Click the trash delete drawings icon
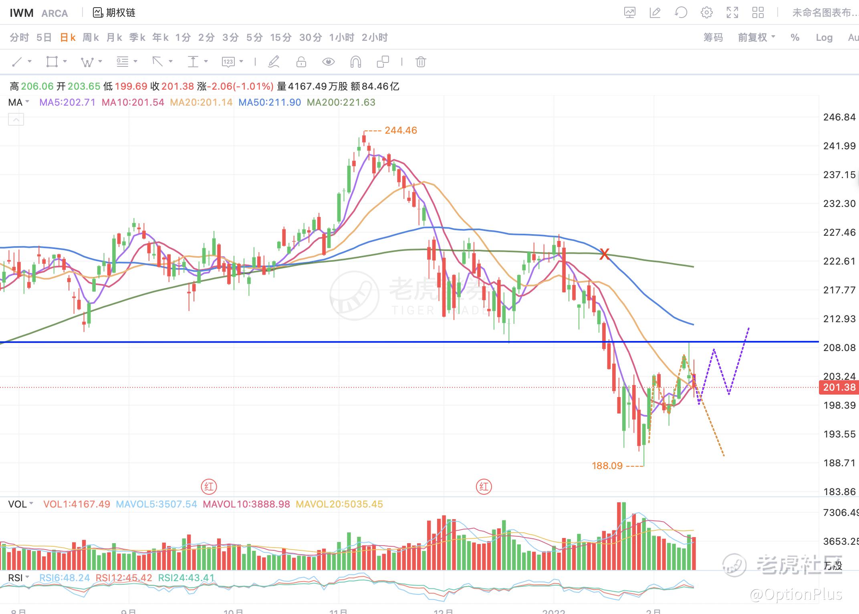 pos(420,62)
